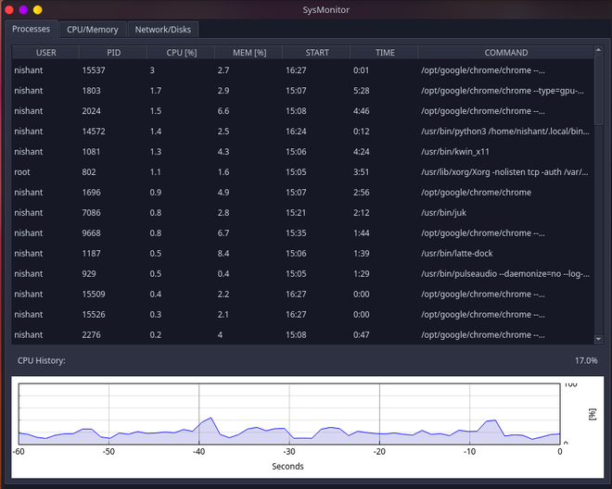
Task: Click the CPU History label
Action: 42,360
